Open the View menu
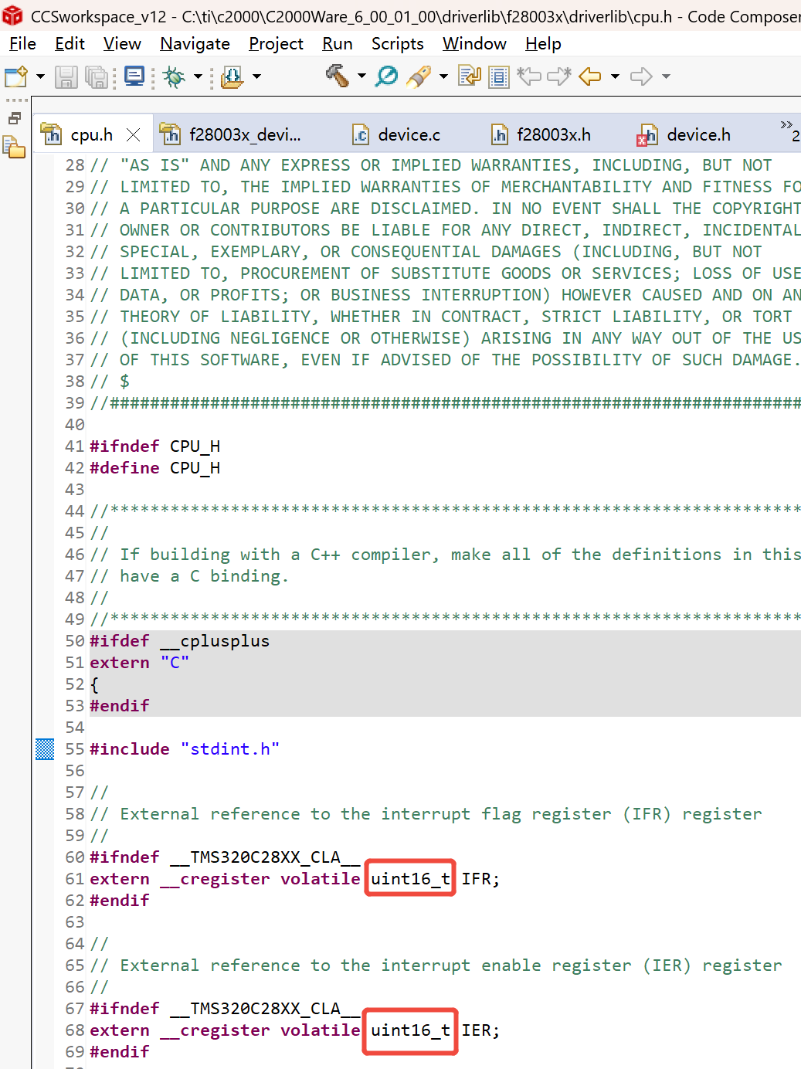The width and height of the screenshot is (801, 1069). (122, 44)
